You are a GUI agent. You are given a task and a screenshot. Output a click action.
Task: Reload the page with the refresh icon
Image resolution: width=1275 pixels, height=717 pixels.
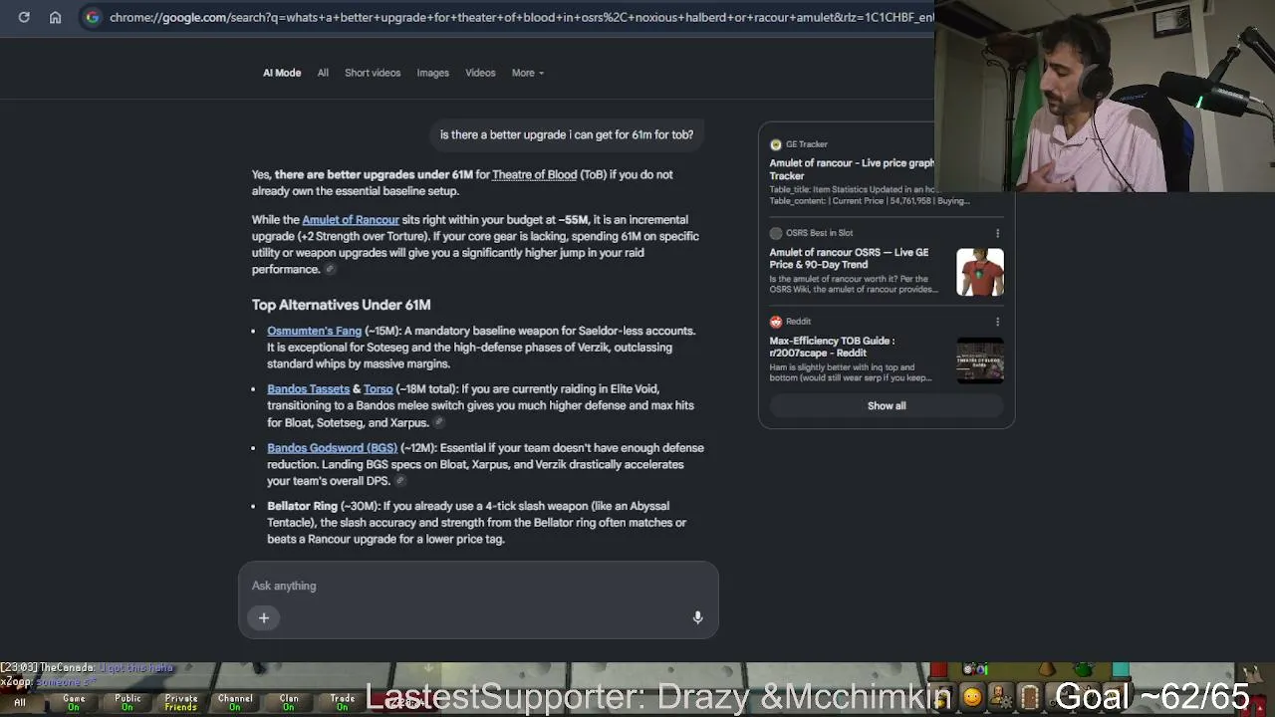(24, 17)
